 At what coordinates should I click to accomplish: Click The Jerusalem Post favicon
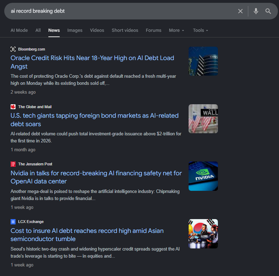pos(13,164)
